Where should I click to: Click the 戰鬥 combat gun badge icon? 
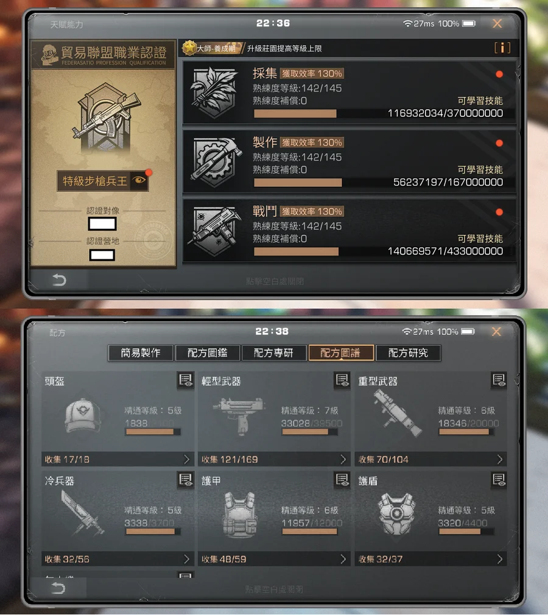click(215, 231)
